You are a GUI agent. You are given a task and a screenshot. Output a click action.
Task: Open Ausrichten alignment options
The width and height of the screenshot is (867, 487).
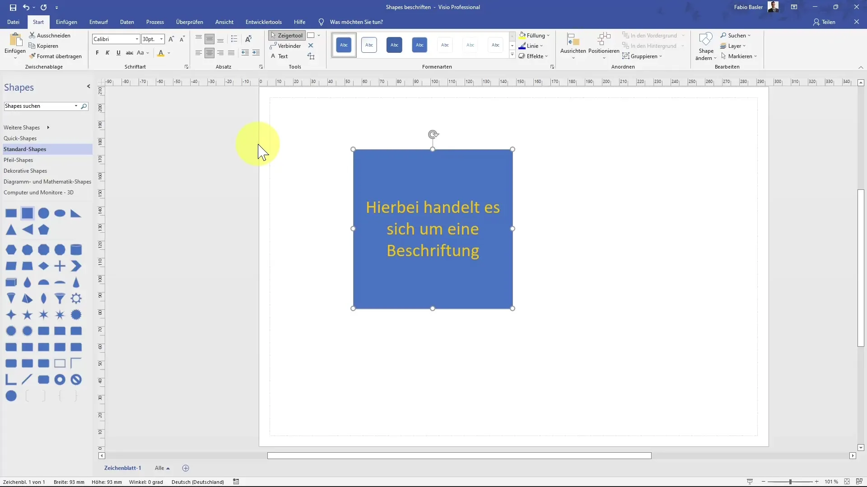[x=573, y=46]
